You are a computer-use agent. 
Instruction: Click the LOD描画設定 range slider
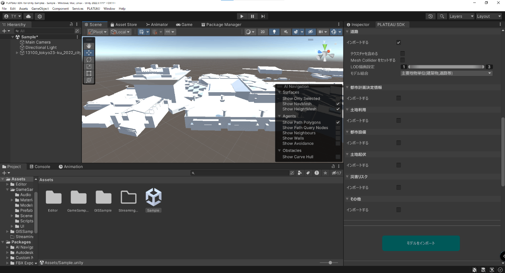tap(447, 67)
